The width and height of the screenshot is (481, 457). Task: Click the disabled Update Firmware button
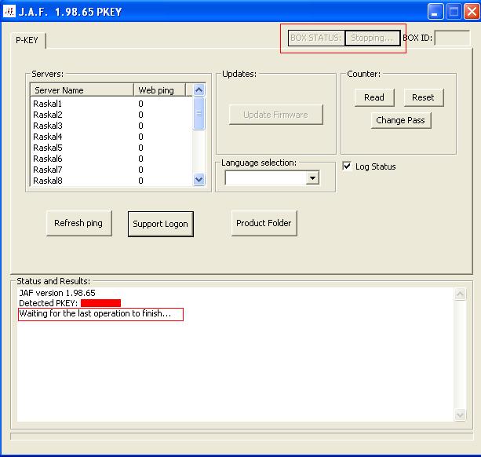275,115
